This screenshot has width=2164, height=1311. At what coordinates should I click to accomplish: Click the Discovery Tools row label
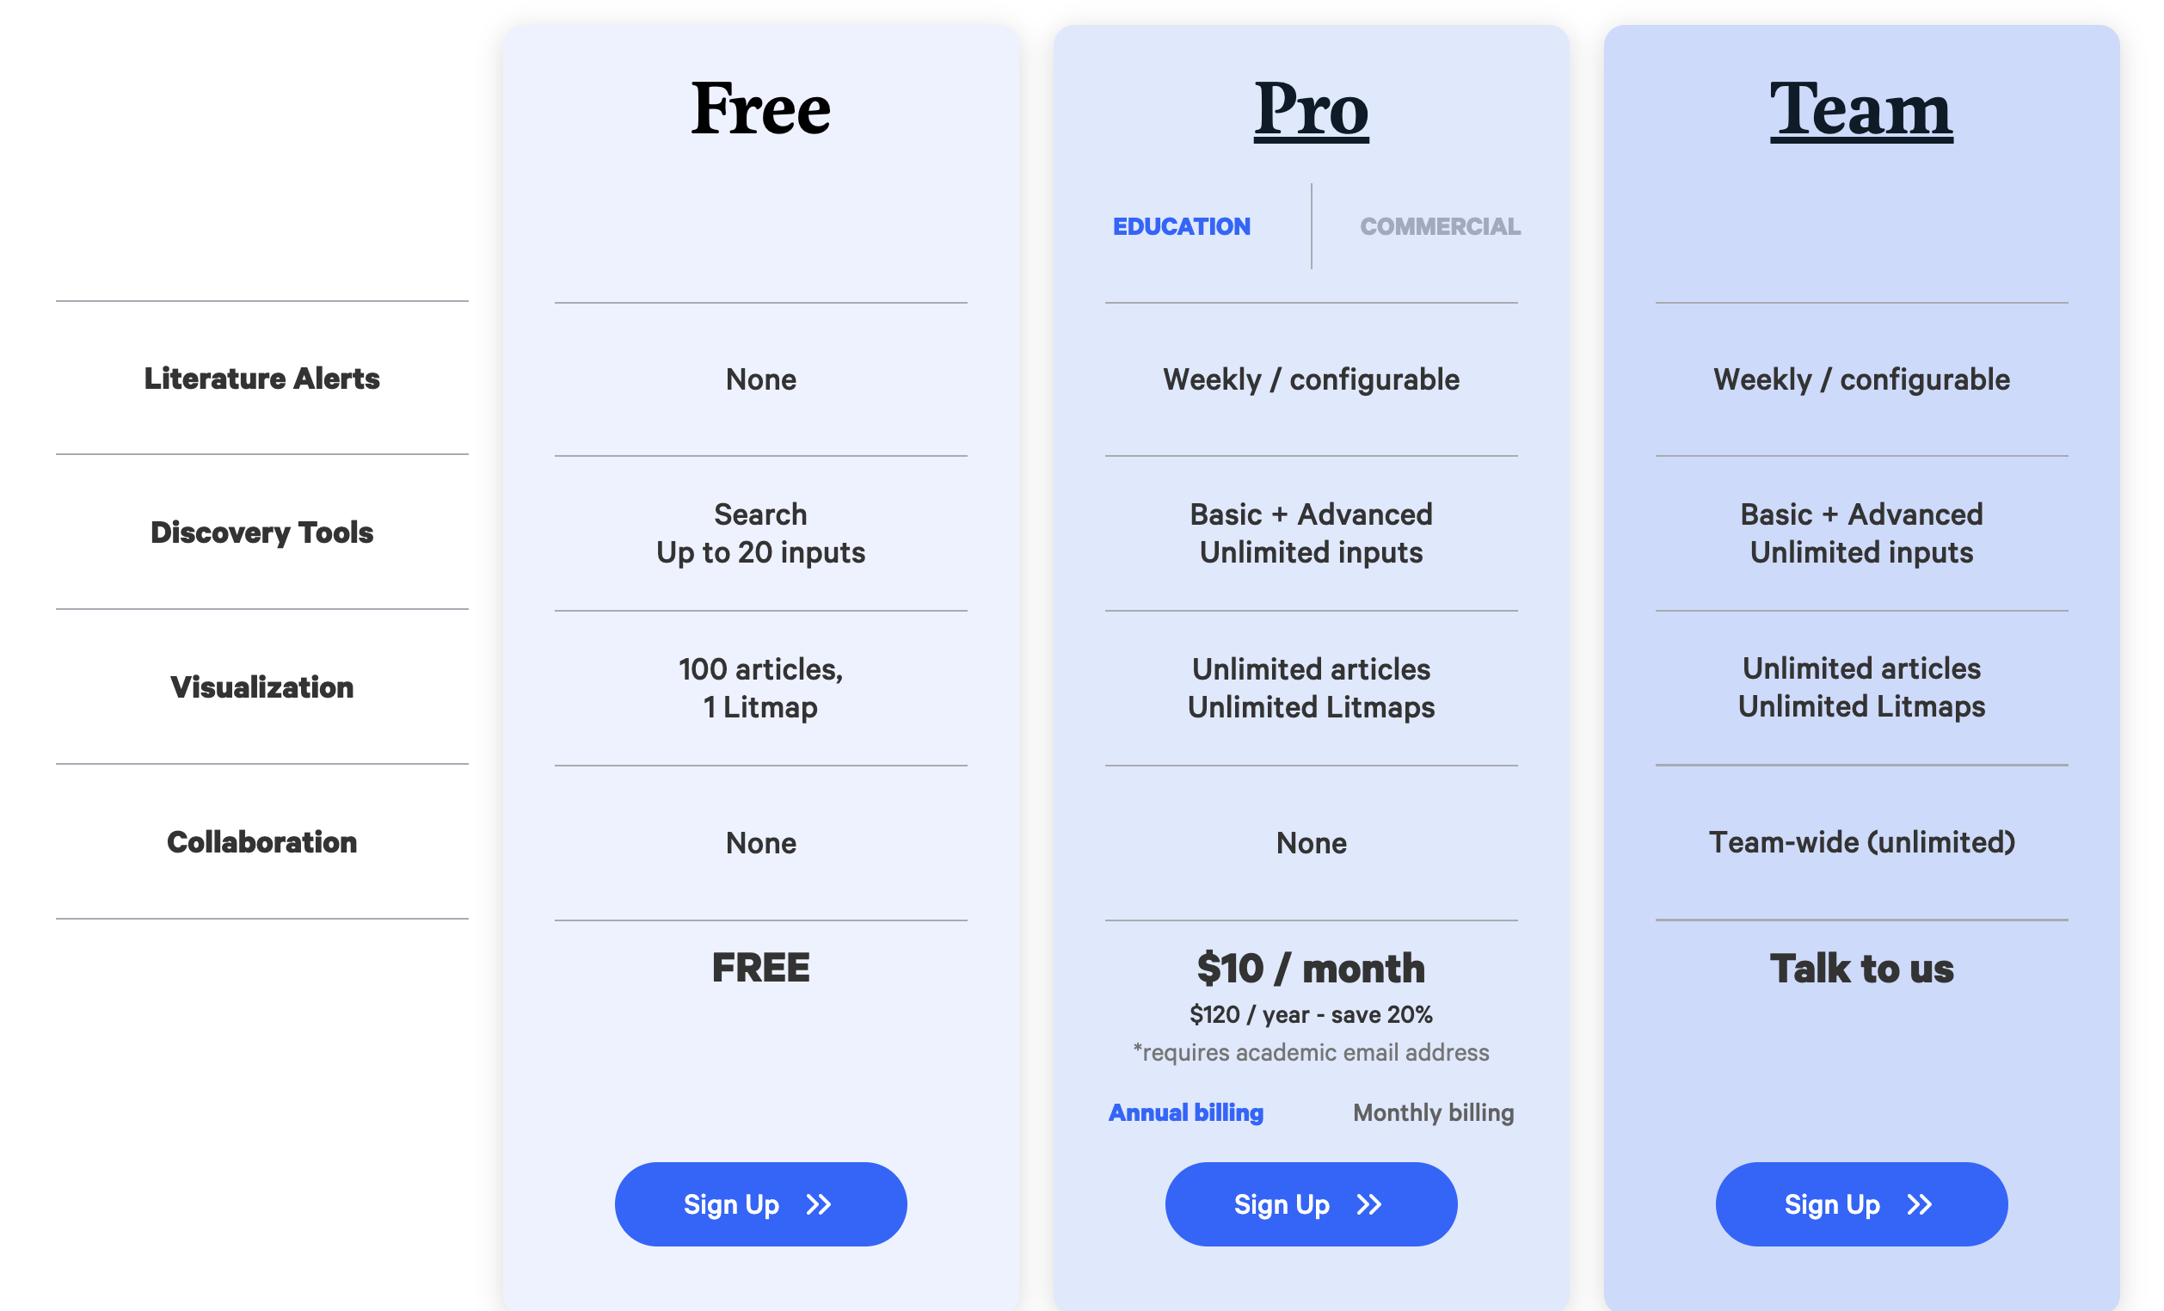tap(261, 532)
